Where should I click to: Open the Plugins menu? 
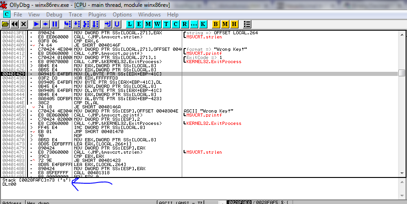coord(98,15)
